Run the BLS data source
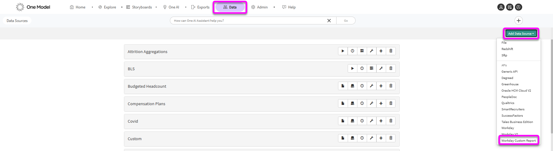Screen dimensions: 553x151 [x=353, y=68]
